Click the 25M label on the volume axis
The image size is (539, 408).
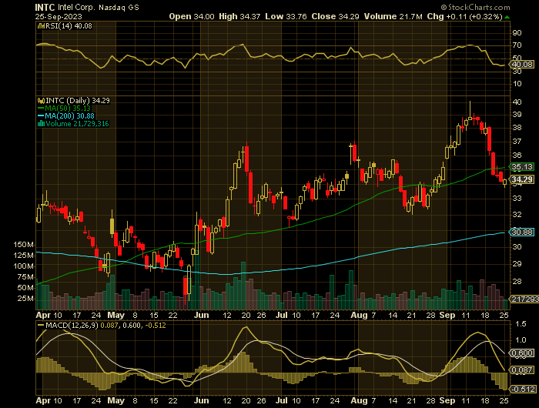[25, 299]
